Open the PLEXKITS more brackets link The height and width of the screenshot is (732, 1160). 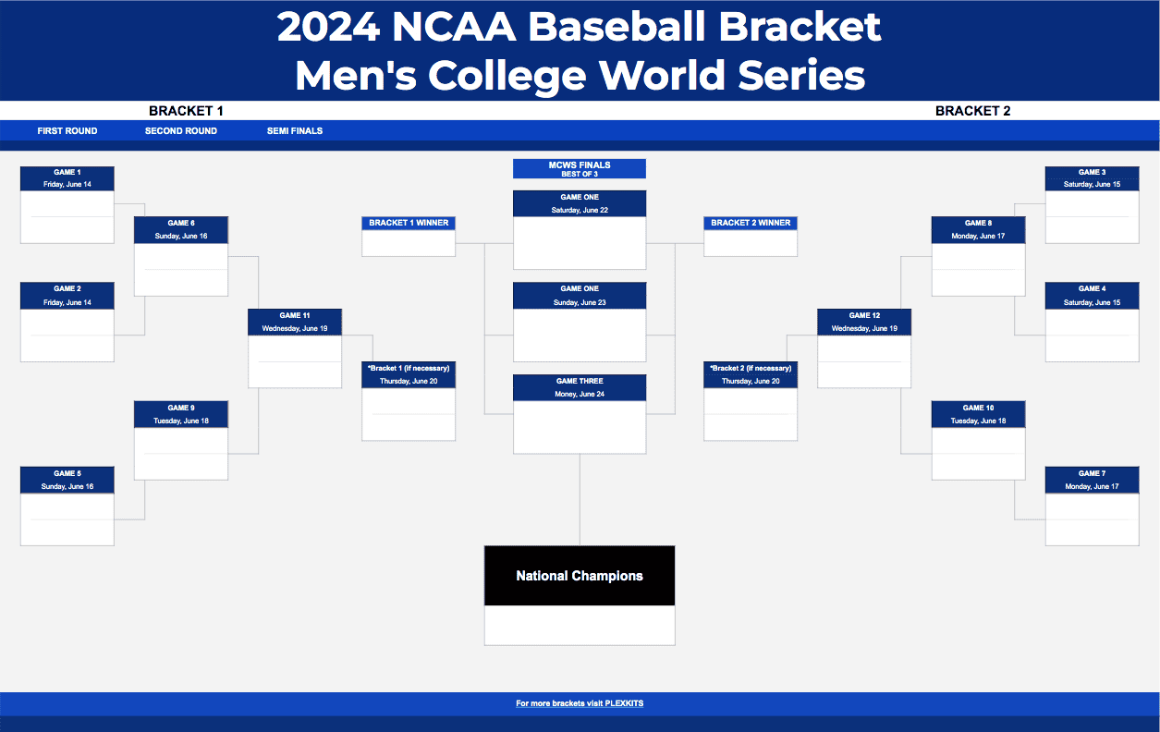(x=580, y=703)
